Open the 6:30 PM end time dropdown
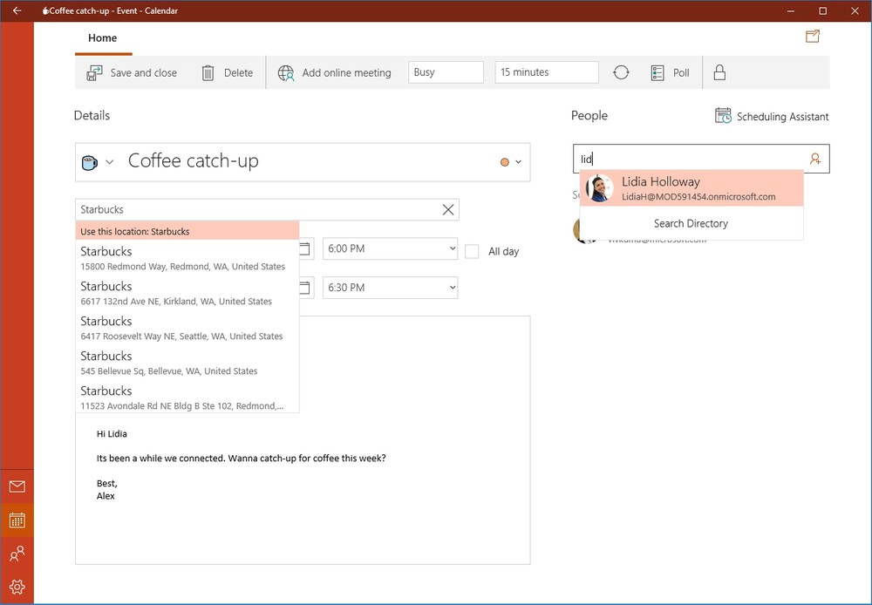 pyautogui.click(x=390, y=288)
